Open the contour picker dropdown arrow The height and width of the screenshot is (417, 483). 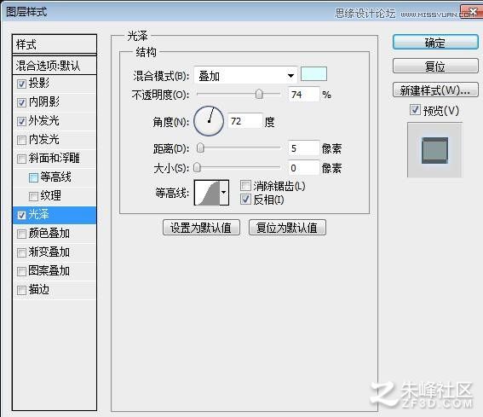pos(224,193)
